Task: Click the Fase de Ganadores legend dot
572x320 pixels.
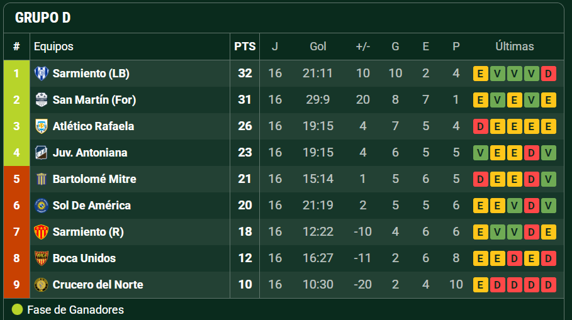Action: tap(17, 309)
